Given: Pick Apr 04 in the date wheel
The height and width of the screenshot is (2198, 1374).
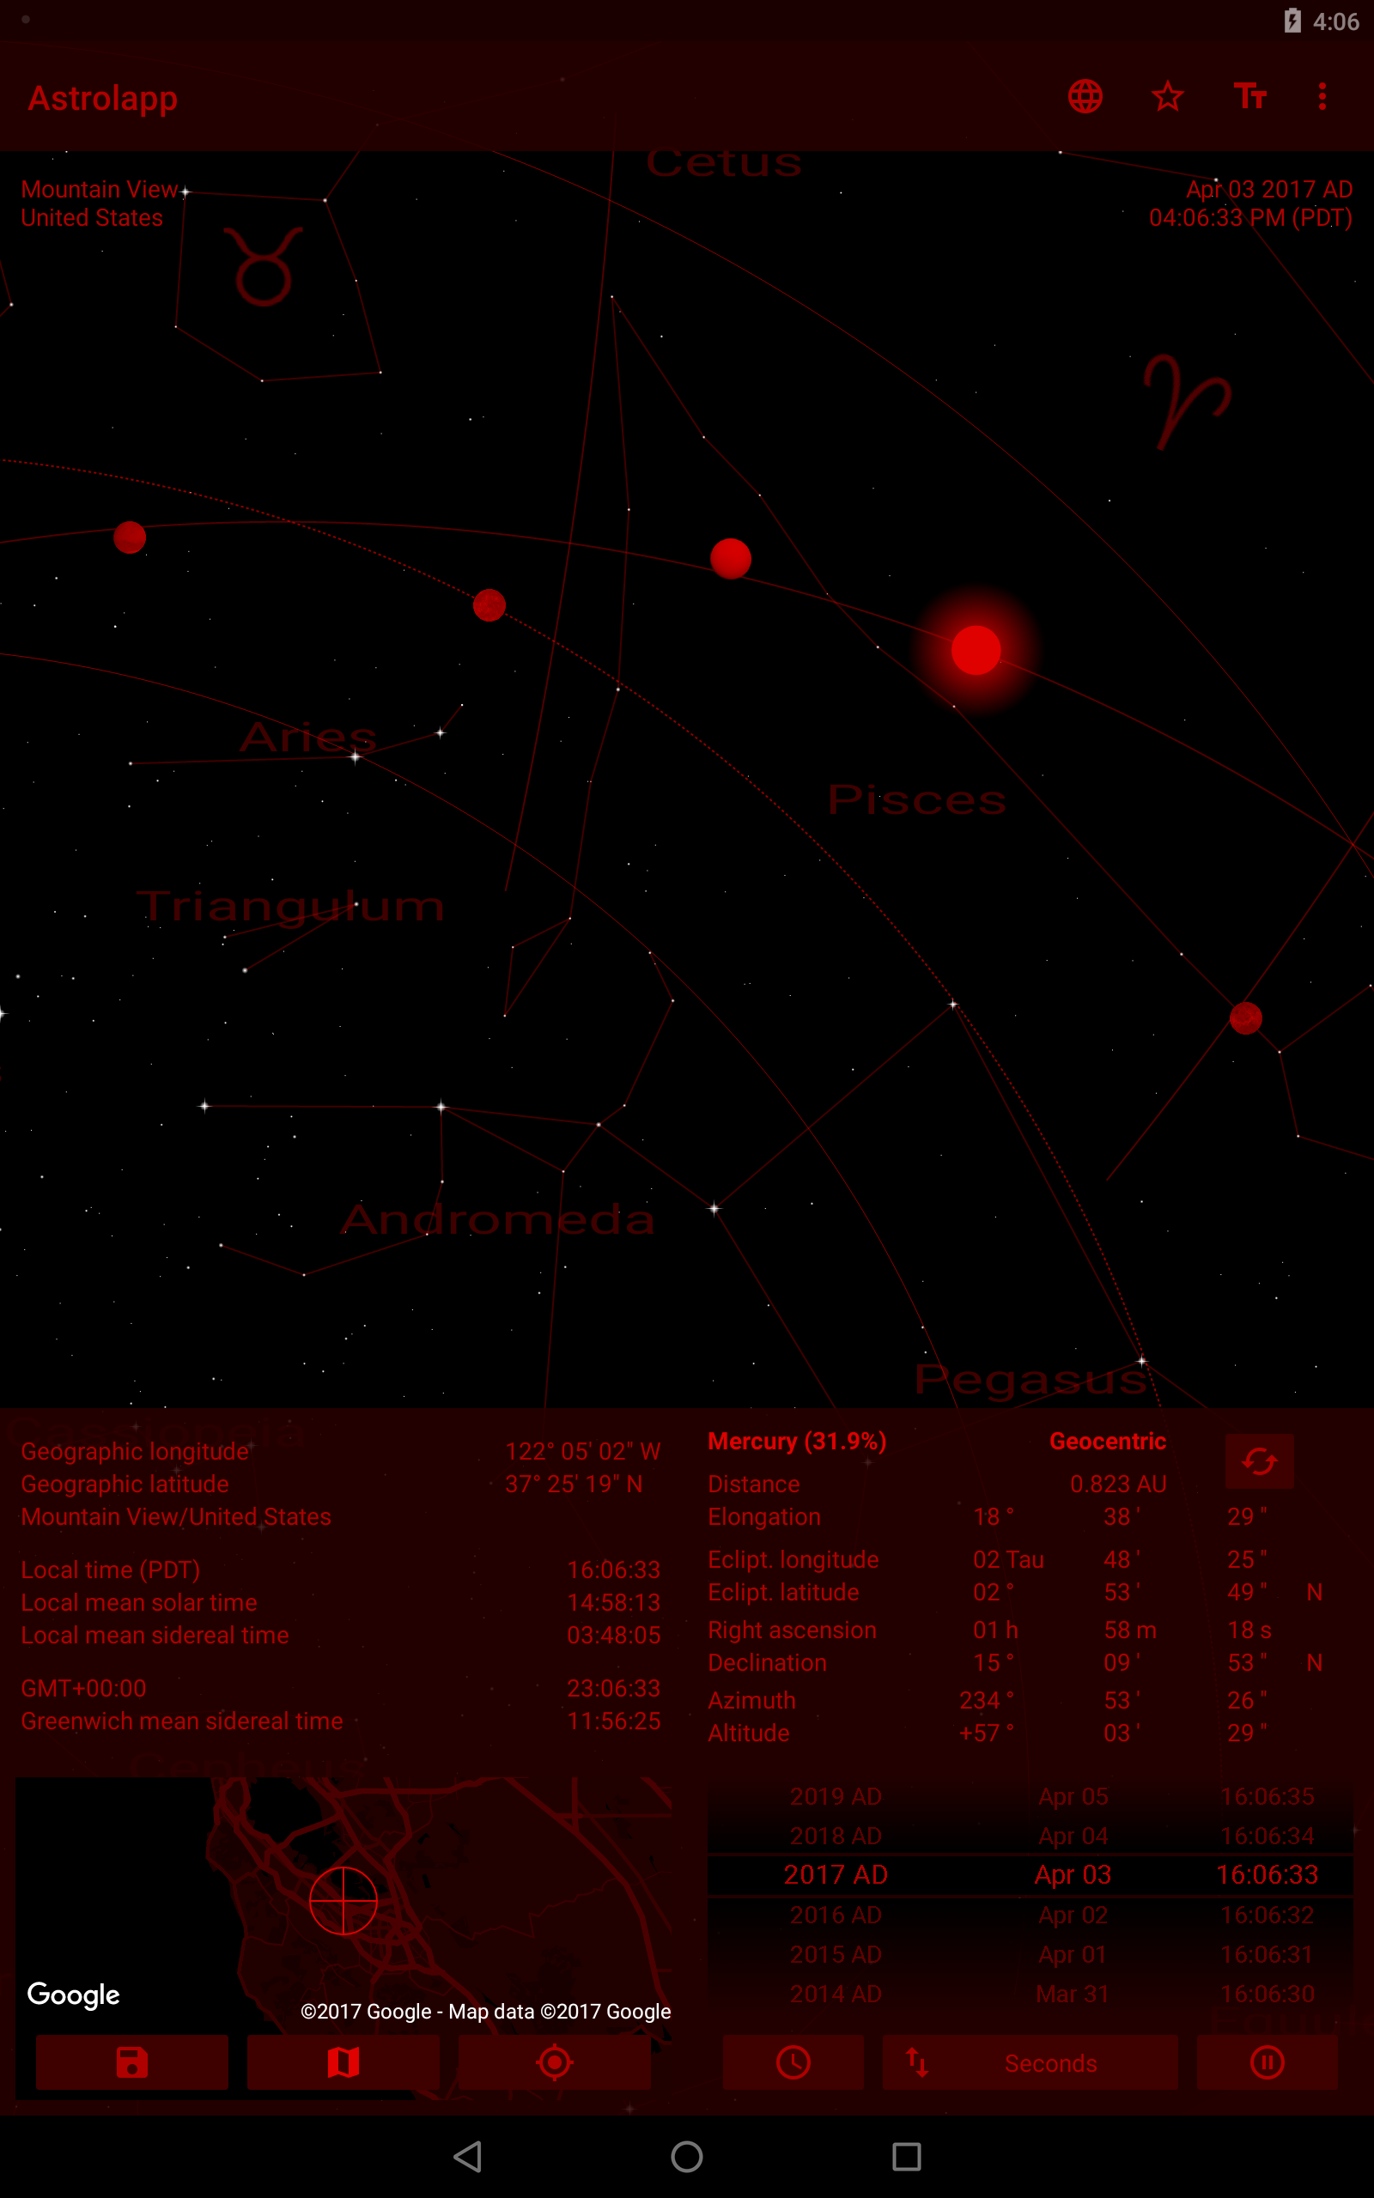Looking at the screenshot, I should (x=1073, y=1836).
